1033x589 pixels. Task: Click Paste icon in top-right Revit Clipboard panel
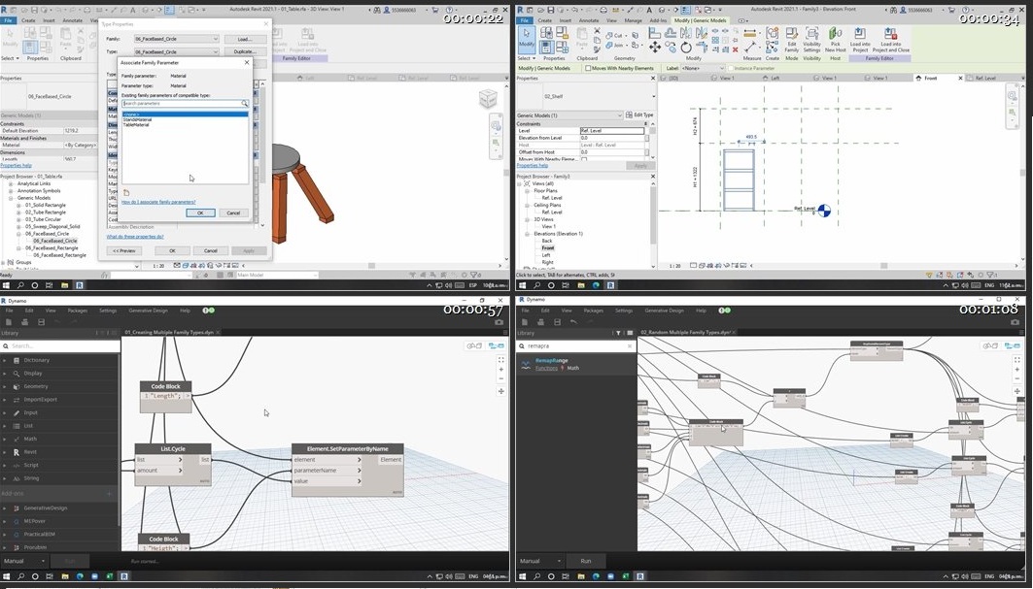[x=582, y=37]
